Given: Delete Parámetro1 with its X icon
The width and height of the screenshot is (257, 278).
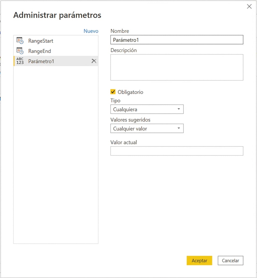Looking at the screenshot, I should point(94,61).
